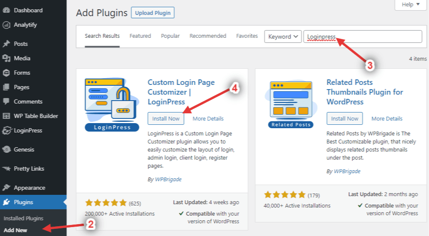Click the Genesis sidebar icon
This screenshot has height=236, width=429.
tap(6, 149)
